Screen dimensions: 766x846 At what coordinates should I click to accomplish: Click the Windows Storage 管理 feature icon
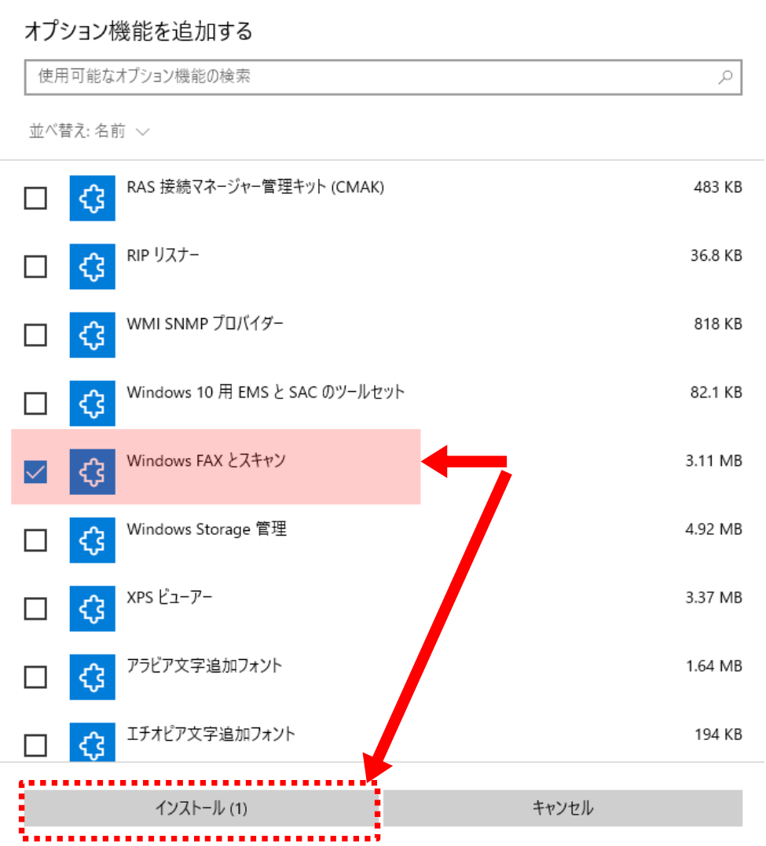[92, 540]
